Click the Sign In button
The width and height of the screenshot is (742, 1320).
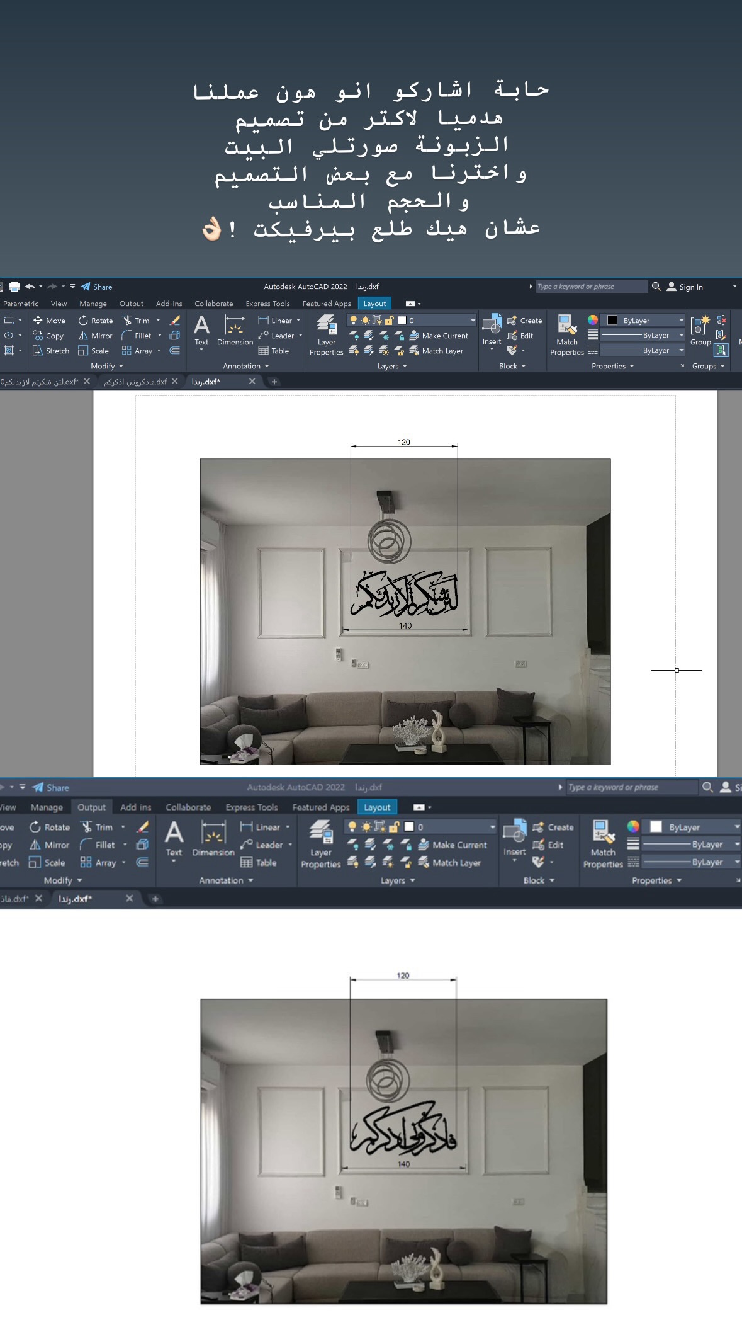685,287
